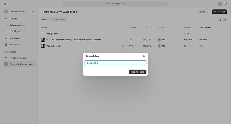Viewport: 231px width, 124px height.
Task: Click the folder name text field
Action: click(115, 63)
